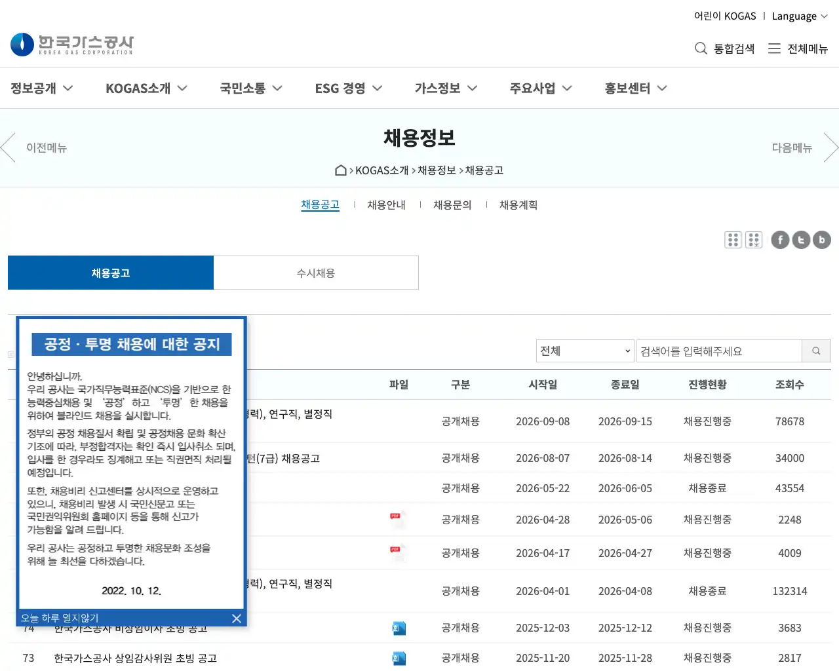This screenshot has width=839, height=671.
Task: Click the 이전메뉴 label
Action: tap(47, 147)
